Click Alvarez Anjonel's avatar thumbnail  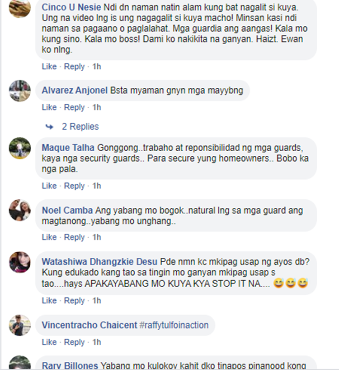point(20,91)
